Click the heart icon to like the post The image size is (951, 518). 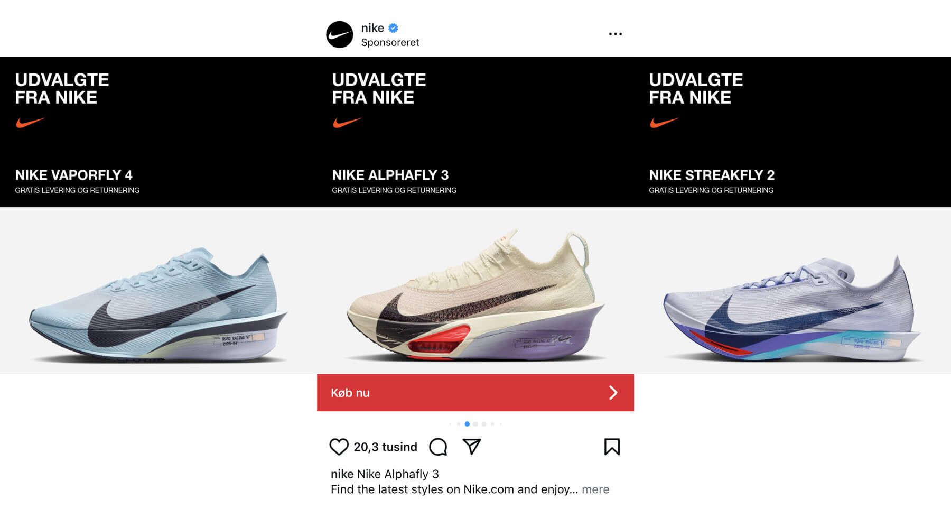339,447
